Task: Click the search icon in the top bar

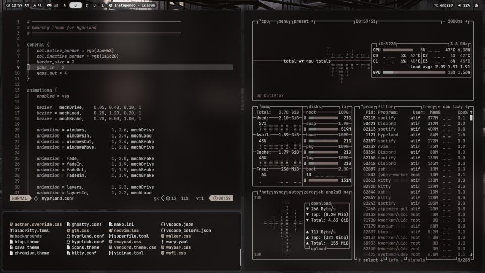Action: point(39,5)
